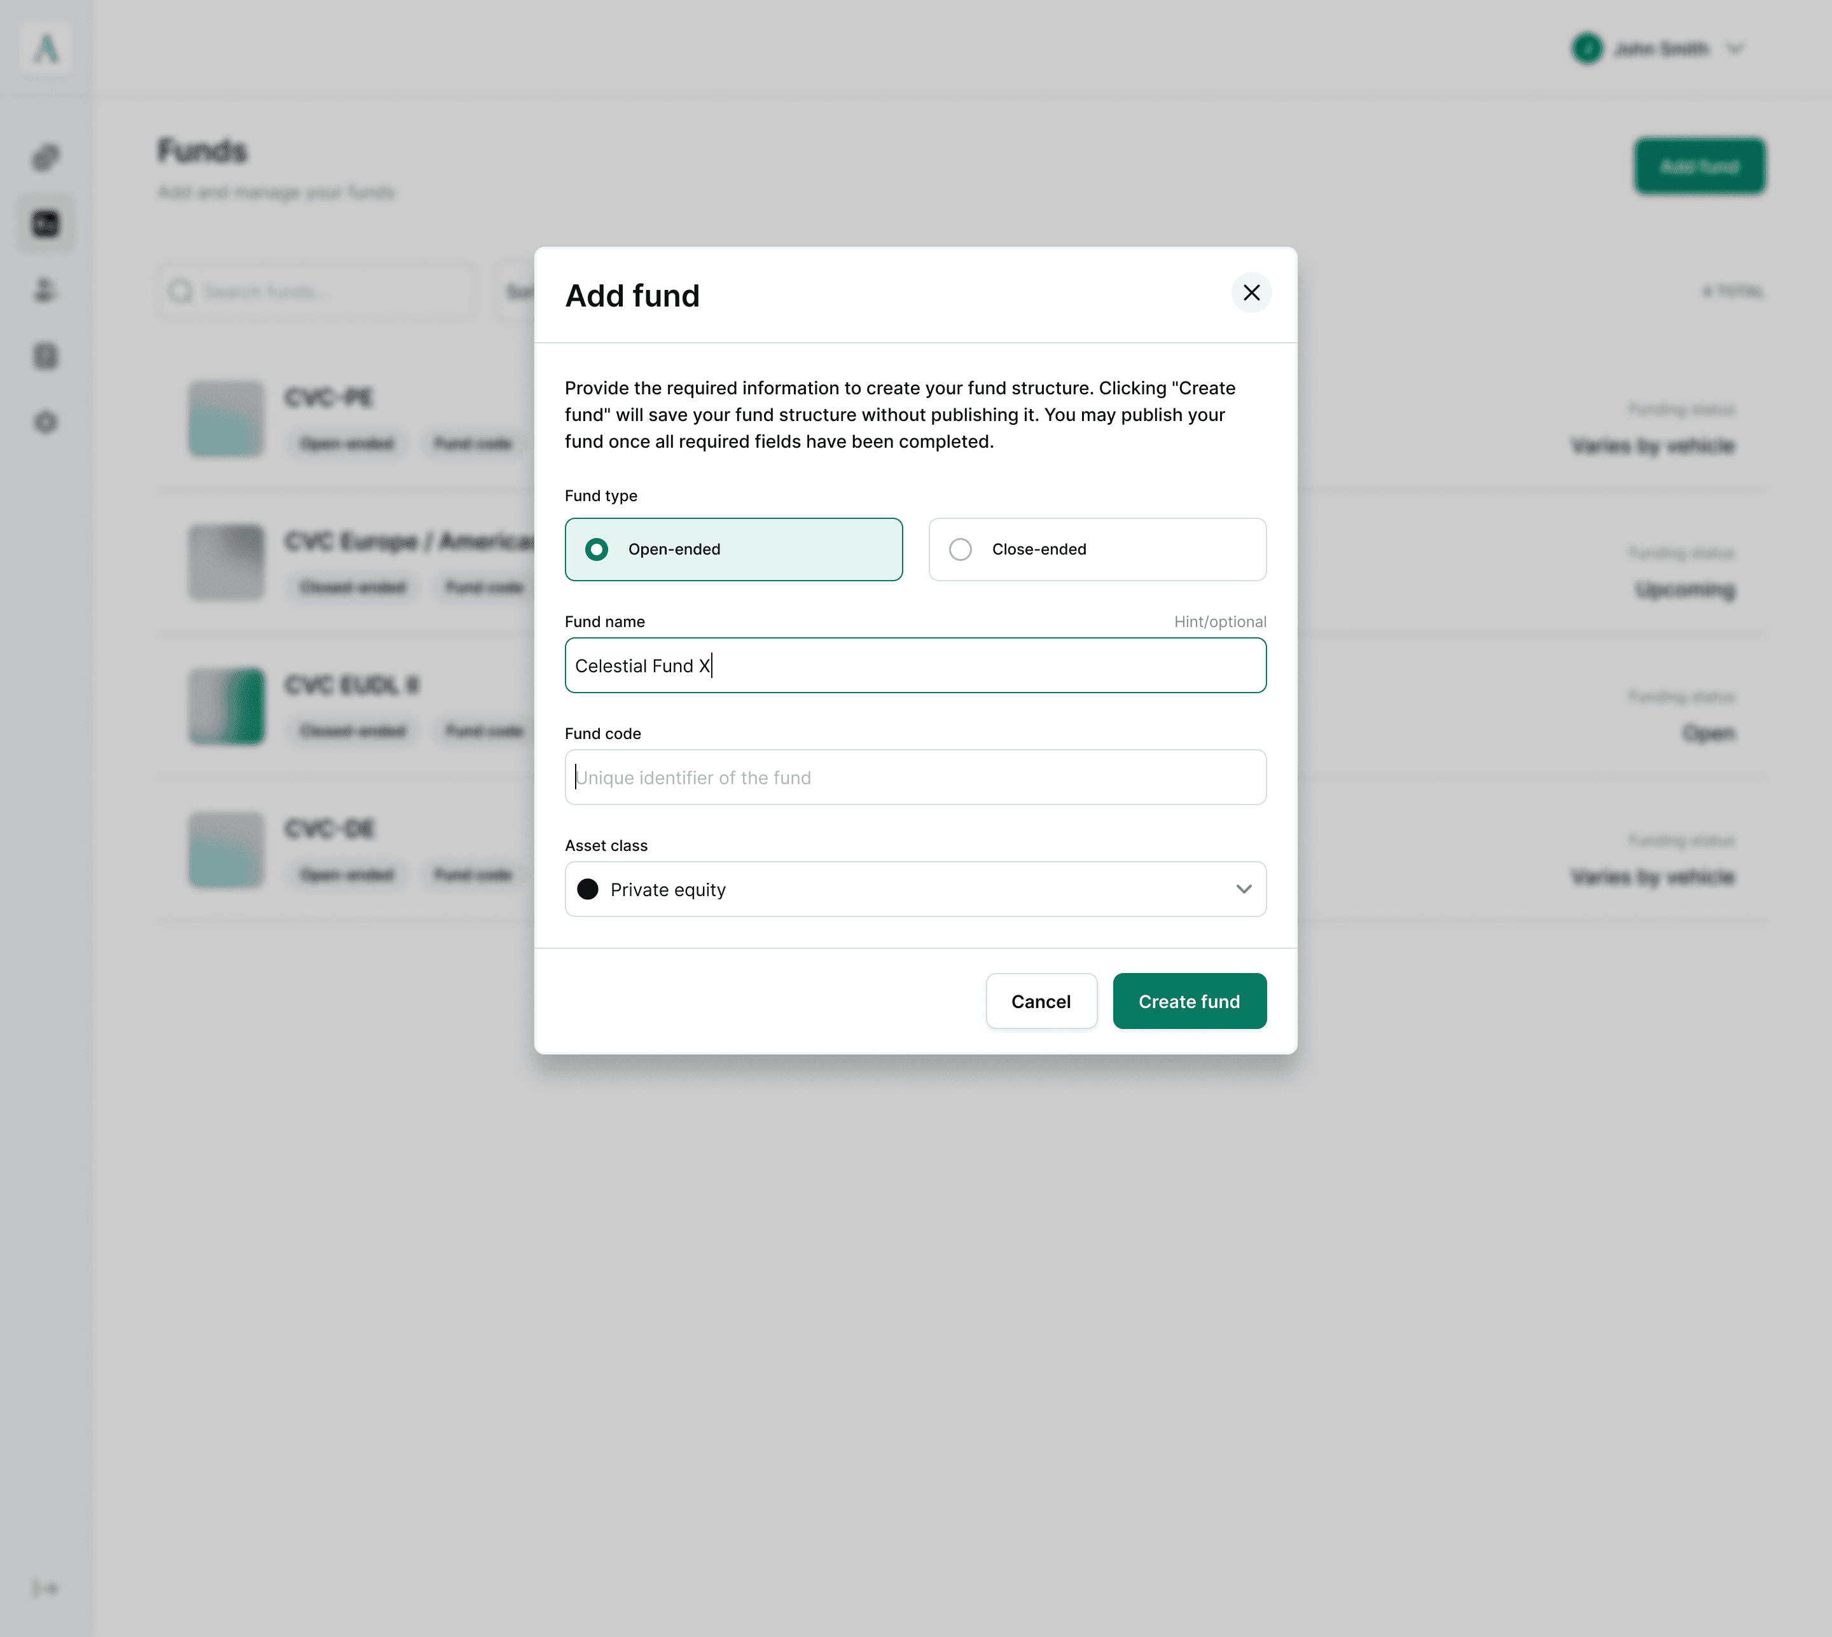The width and height of the screenshot is (1832, 1637).
Task: Click the Search funds field
Action: [x=317, y=291]
